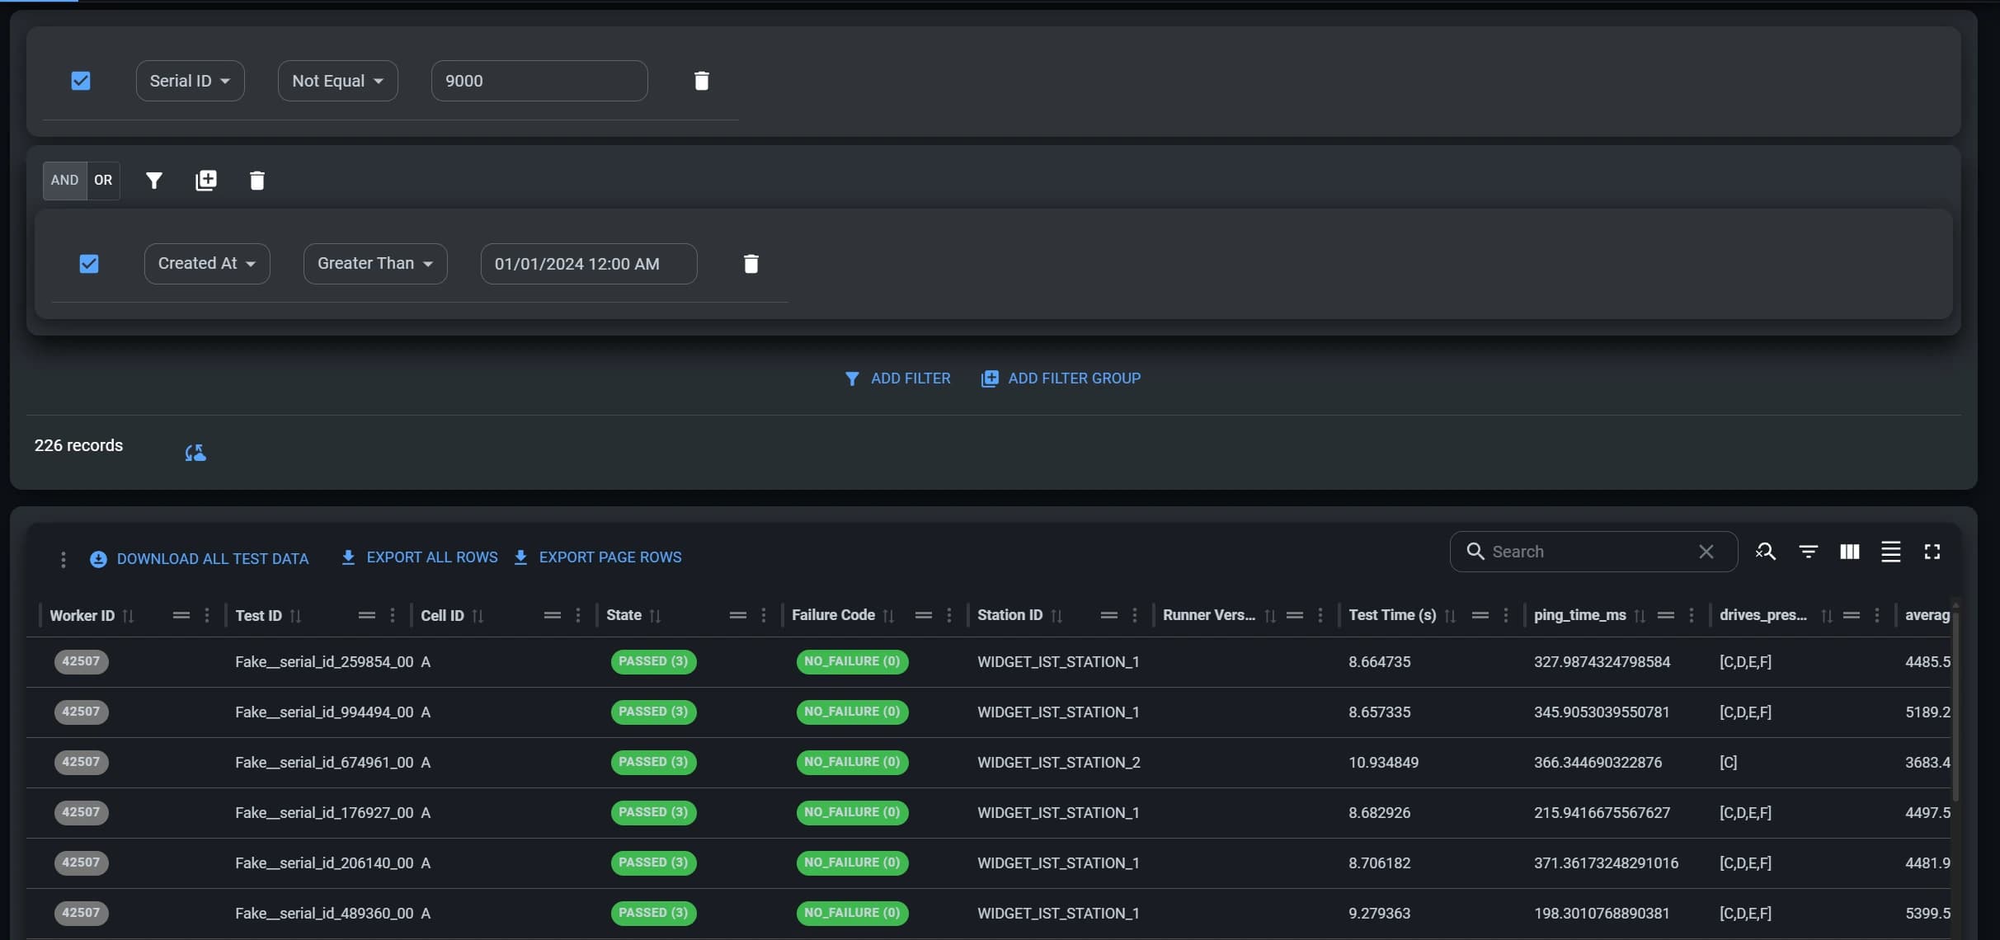2000x940 pixels.
Task: Click NO_FAILURE (0) badge in Fake__serial_id_206140_00 row
Action: 852,863
